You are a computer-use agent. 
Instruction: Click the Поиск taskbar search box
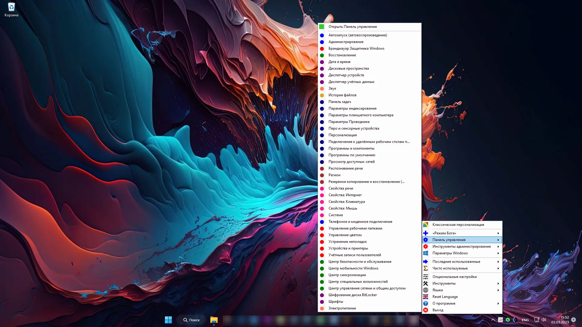coord(192,320)
